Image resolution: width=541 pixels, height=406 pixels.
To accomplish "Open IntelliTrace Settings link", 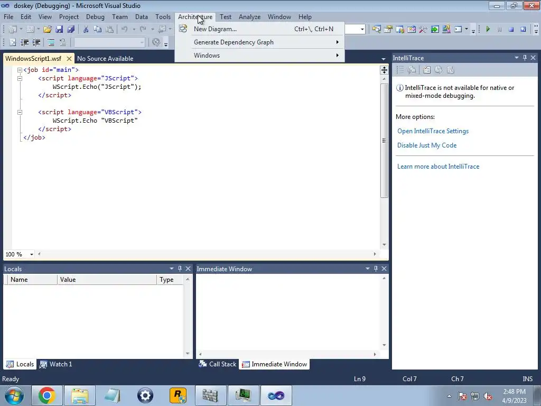I will 433,131.
